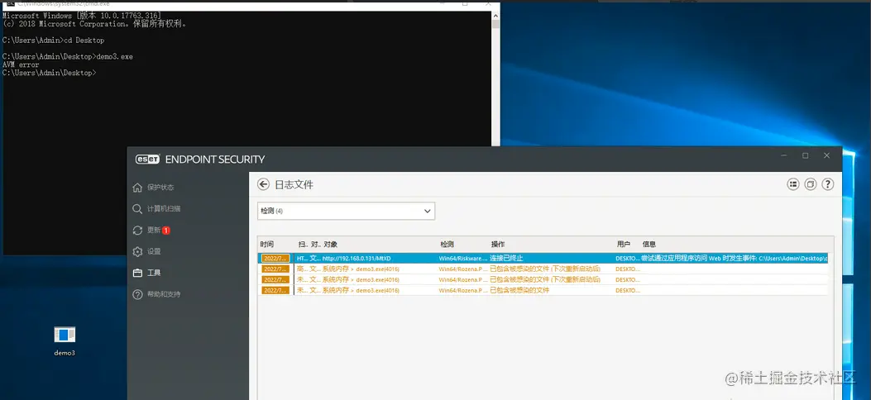Sort log by the 时间 column header
This screenshot has height=400, width=871.
point(266,244)
